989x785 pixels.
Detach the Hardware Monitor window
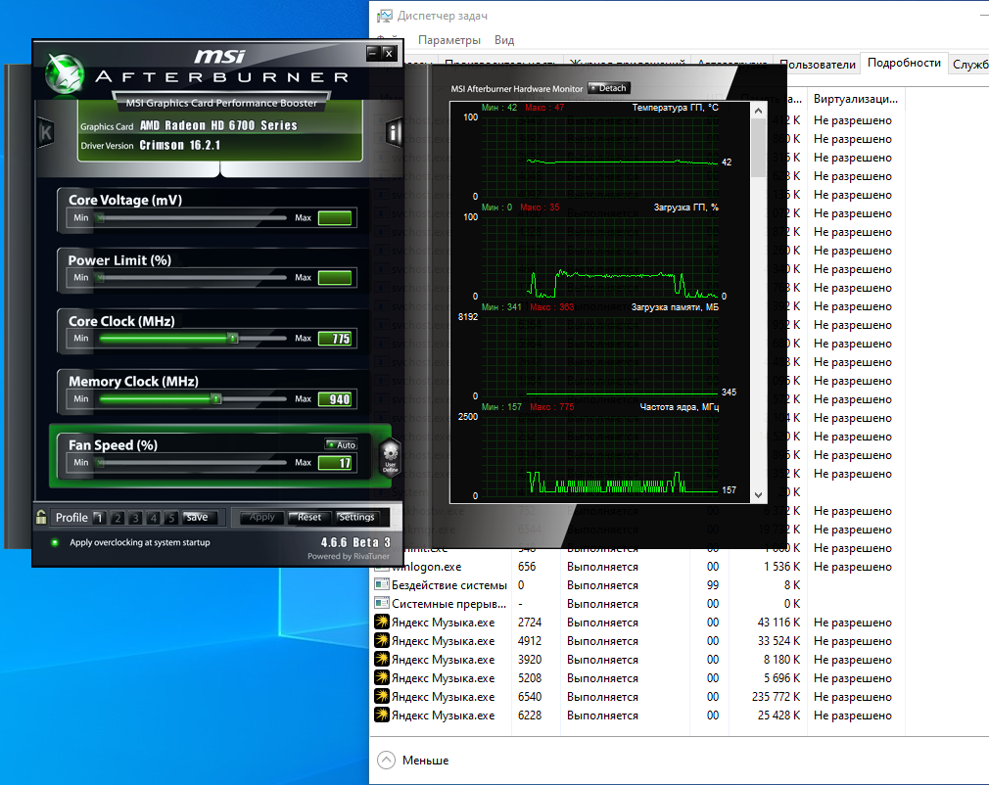click(609, 88)
